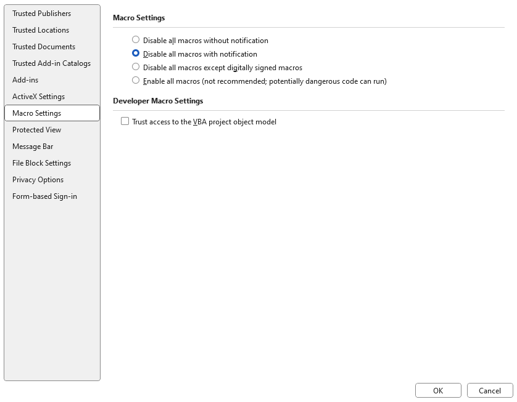Open ActiveX Settings category

[x=38, y=97]
